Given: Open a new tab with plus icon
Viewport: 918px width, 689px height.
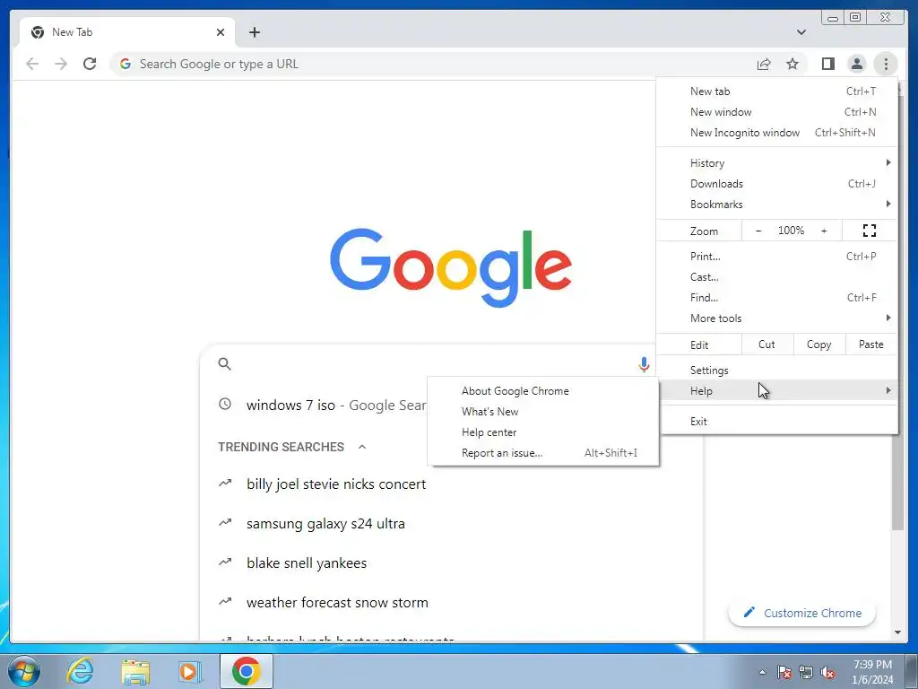Looking at the screenshot, I should 254,32.
